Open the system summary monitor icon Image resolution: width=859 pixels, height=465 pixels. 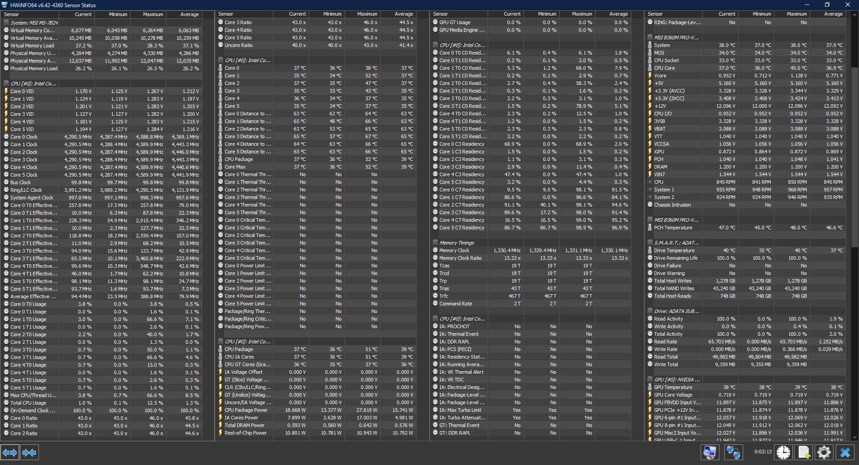(710, 452)
